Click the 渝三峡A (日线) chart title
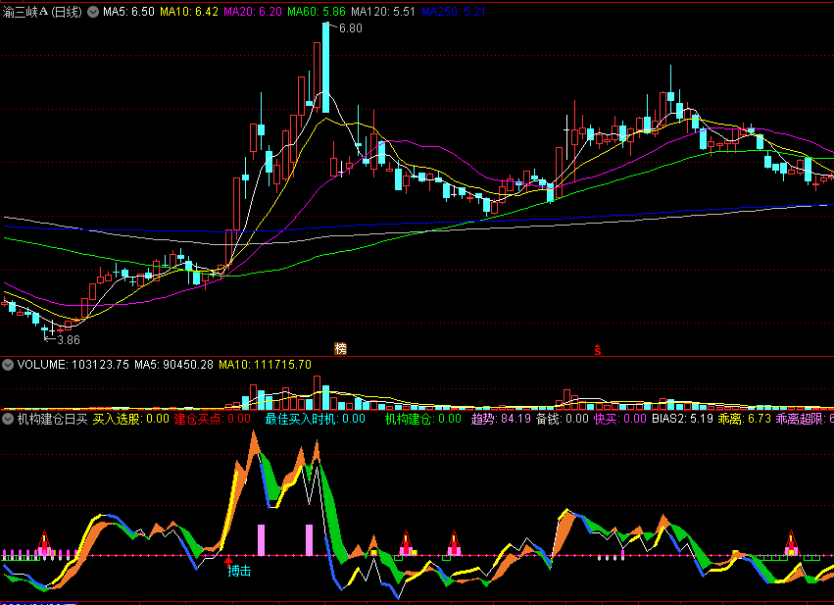 click(x=42, y=12)
